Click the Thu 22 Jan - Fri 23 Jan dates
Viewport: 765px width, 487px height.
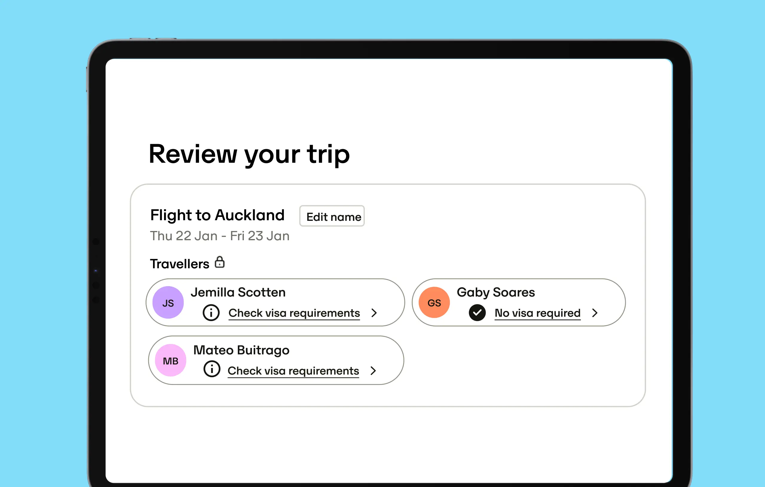[220, 236]
